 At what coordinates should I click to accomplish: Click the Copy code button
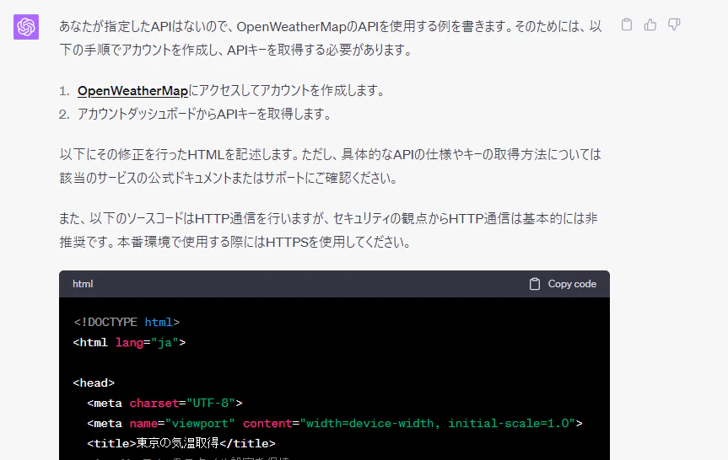[563, 284]
